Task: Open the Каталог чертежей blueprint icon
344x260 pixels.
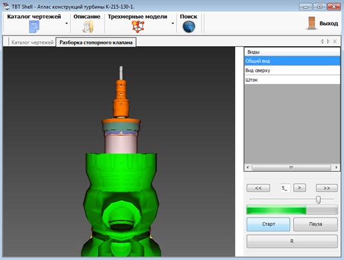Action: coord(34,27)
